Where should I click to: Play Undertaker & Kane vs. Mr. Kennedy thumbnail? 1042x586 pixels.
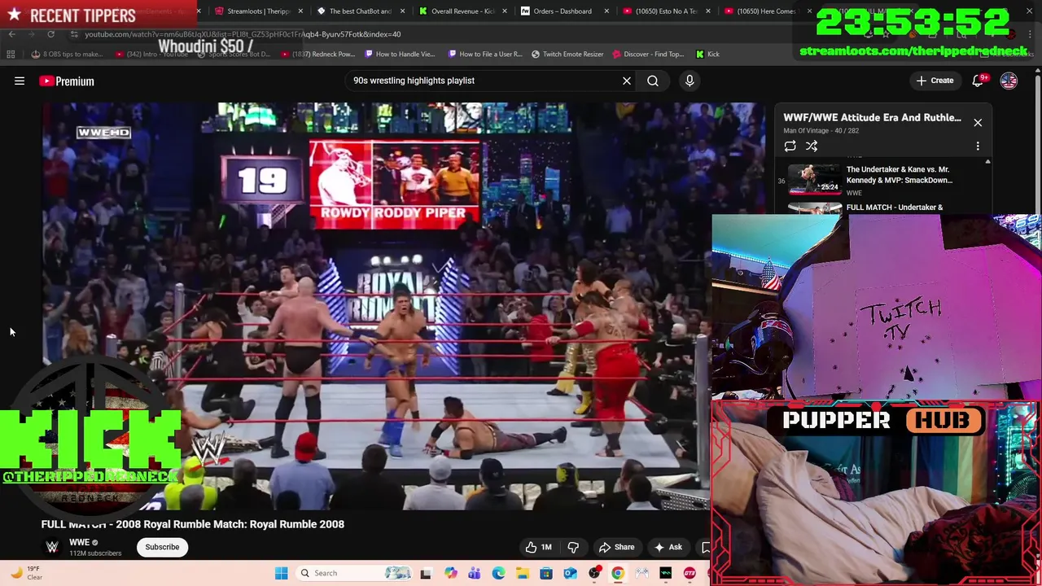(814, 179)
